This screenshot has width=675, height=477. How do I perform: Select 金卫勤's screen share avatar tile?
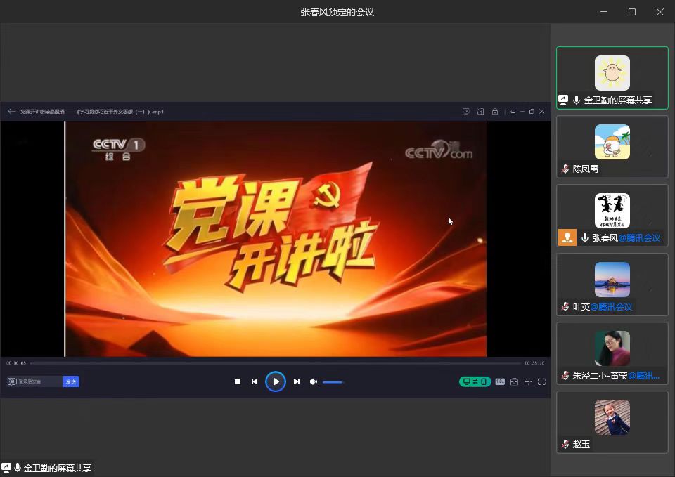pyautogui.click(x=612, y=72)
